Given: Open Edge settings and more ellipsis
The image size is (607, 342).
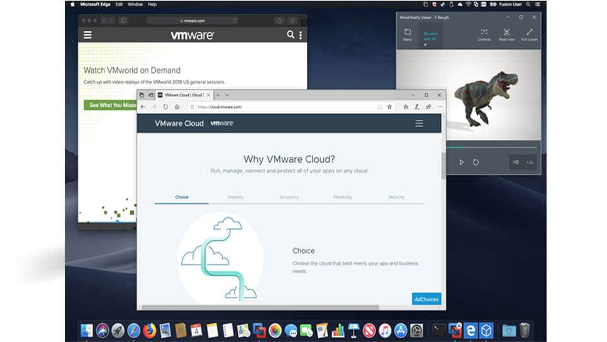Looking at the screenshot, I should coord(440,107).
